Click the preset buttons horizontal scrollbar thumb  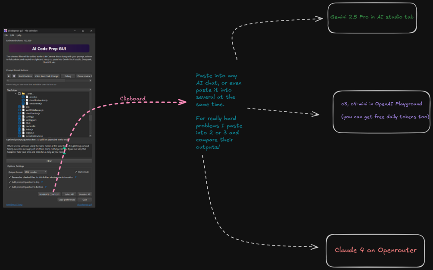click(x=37, y=81)
